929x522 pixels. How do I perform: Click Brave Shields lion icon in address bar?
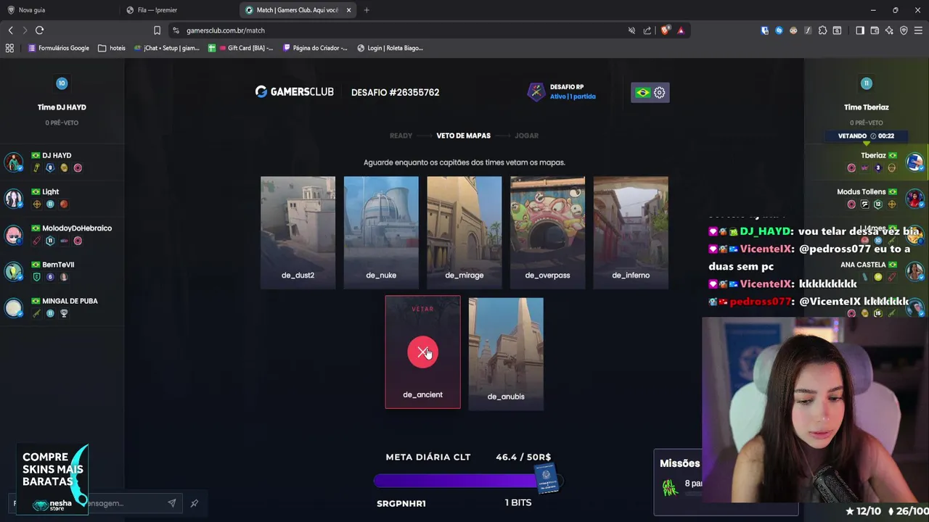[665, 30]
